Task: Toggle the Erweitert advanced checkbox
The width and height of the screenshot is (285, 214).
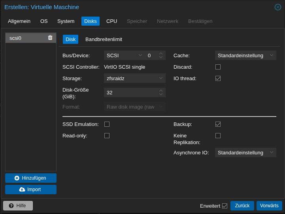Action: pyautogui.click(x=225, y=206)
